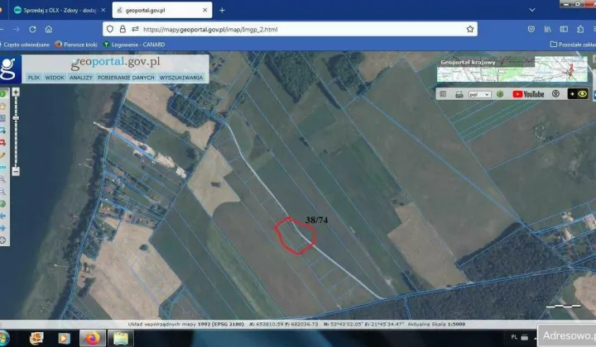Click the accessibility figure icon

[x=555, y=93]
